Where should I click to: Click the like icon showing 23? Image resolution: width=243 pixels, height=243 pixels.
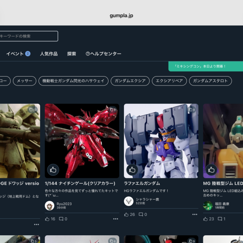(205, 219)
